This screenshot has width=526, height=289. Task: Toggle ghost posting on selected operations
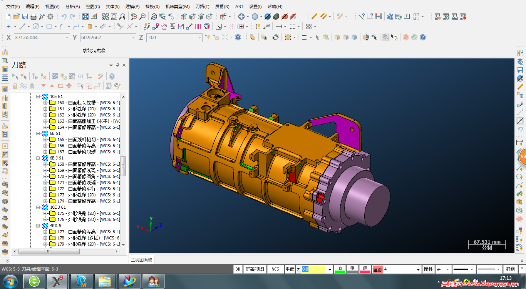[32, 86]
